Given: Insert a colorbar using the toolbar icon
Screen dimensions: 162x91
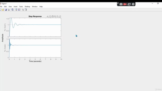Looking at the screenshot, I should pos(16,10).
